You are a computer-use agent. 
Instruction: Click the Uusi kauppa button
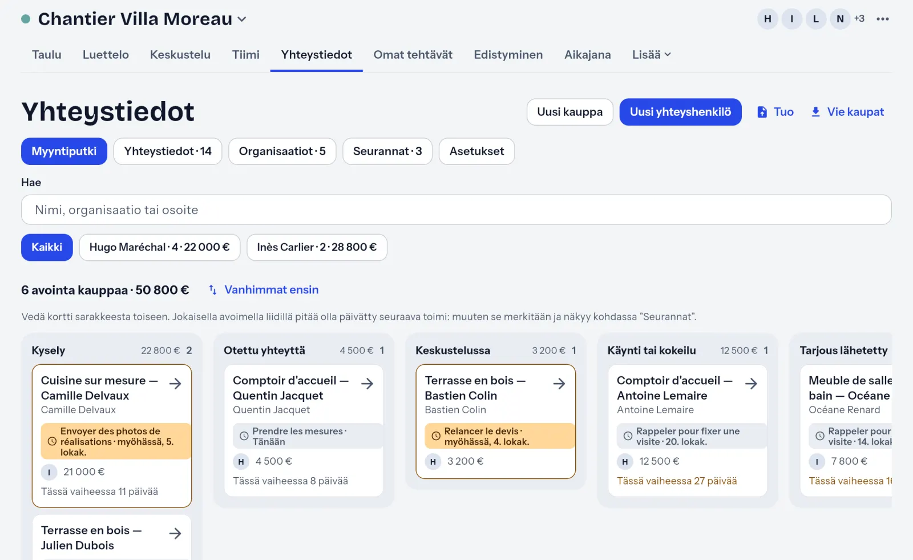(x=569, y=112)
